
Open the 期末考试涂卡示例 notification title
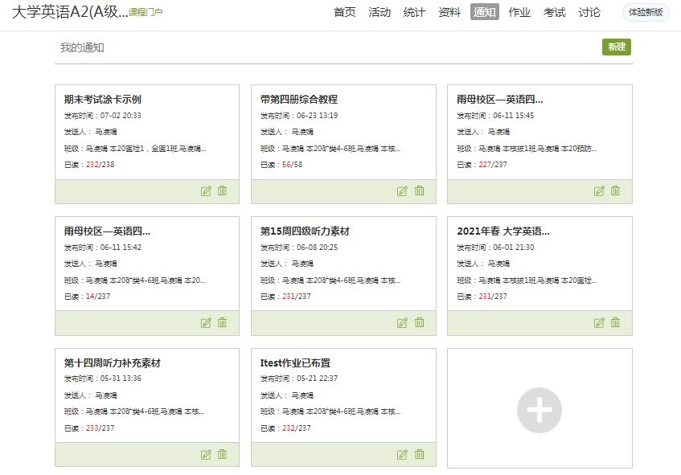pyautogui.click(x=103, y=100)
